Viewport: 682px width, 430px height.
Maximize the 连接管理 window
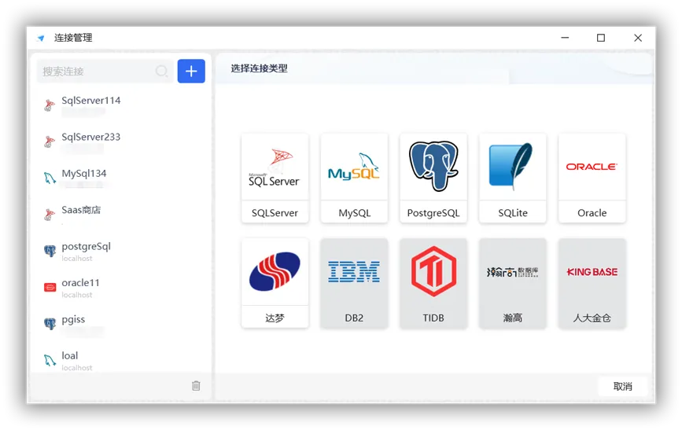click(x=601, y=38)
